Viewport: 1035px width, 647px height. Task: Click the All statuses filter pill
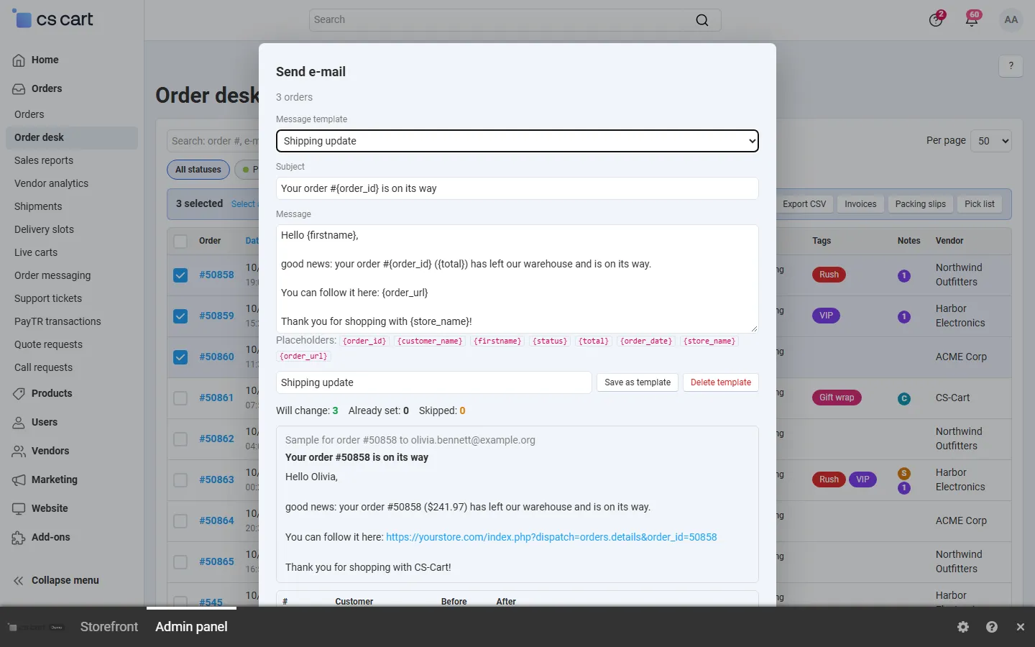pos(198,170)
